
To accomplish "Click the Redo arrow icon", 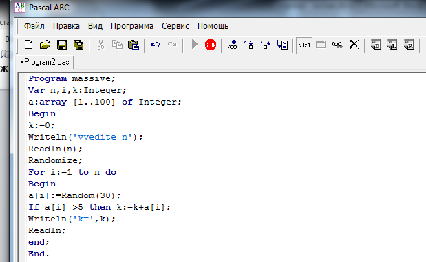I will 172,45.
